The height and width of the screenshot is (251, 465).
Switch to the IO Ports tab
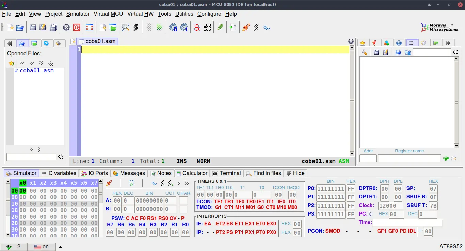tap(94, 173)
